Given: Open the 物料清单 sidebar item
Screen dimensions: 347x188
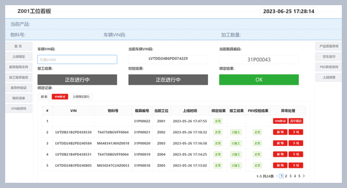Looking at the screenshot, I should coord(19,98).
